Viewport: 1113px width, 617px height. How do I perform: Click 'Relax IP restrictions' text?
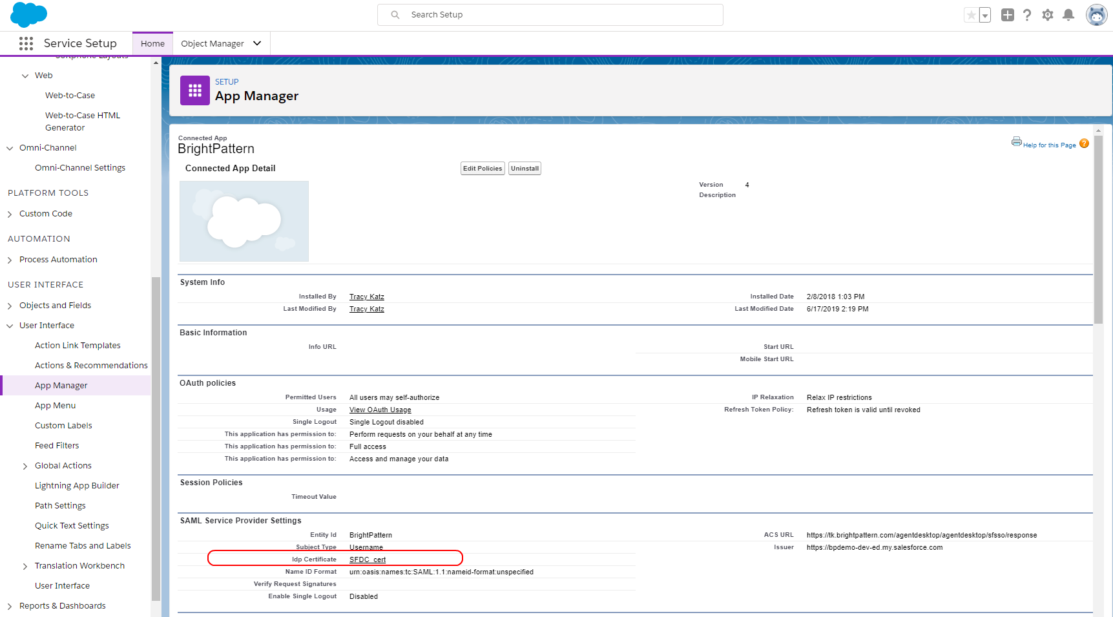[839, 397]
